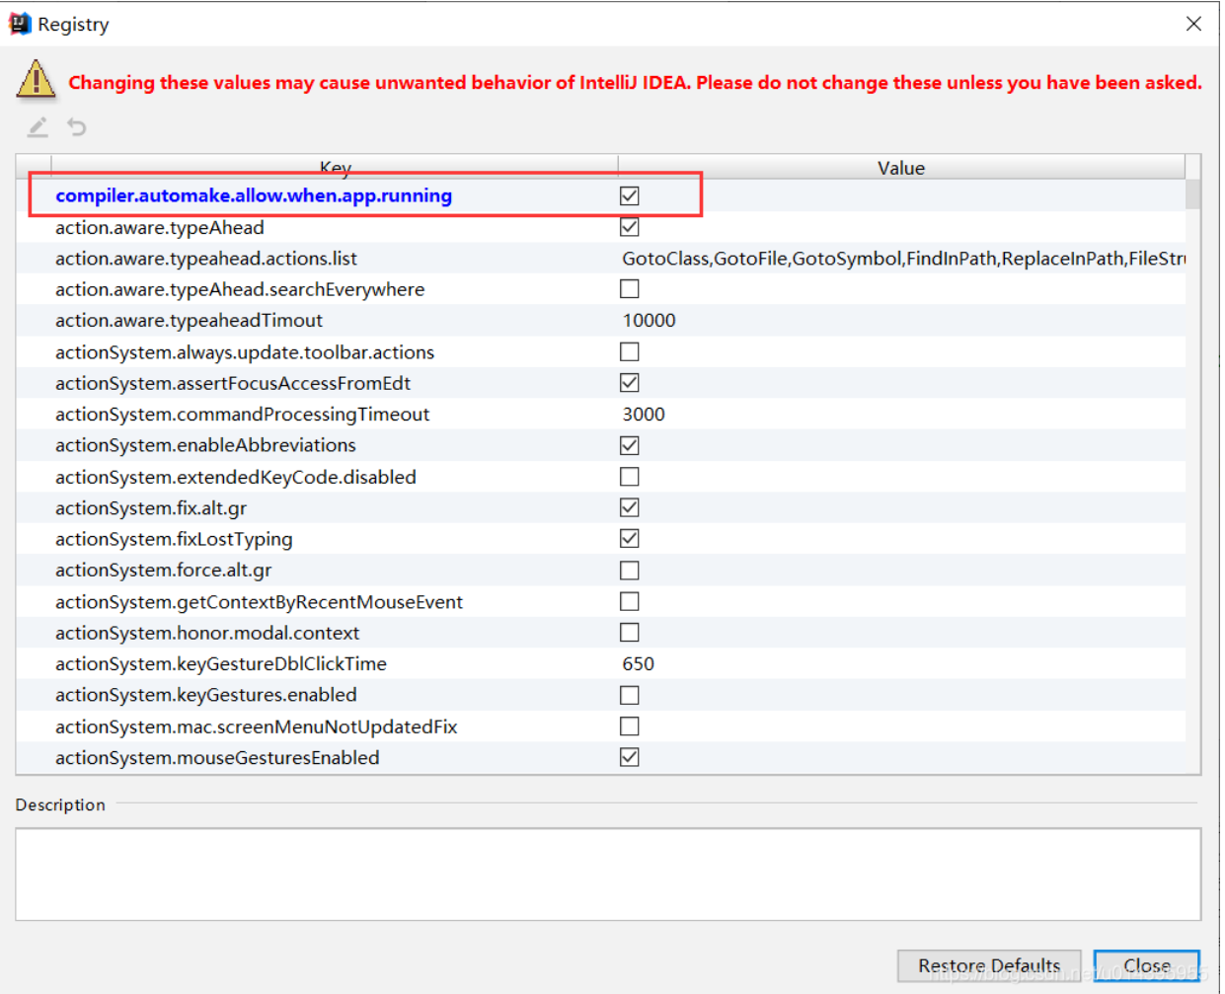Sort by the Value column header
The height and width of the screenshot is (994, 1225).
[901, 167]
